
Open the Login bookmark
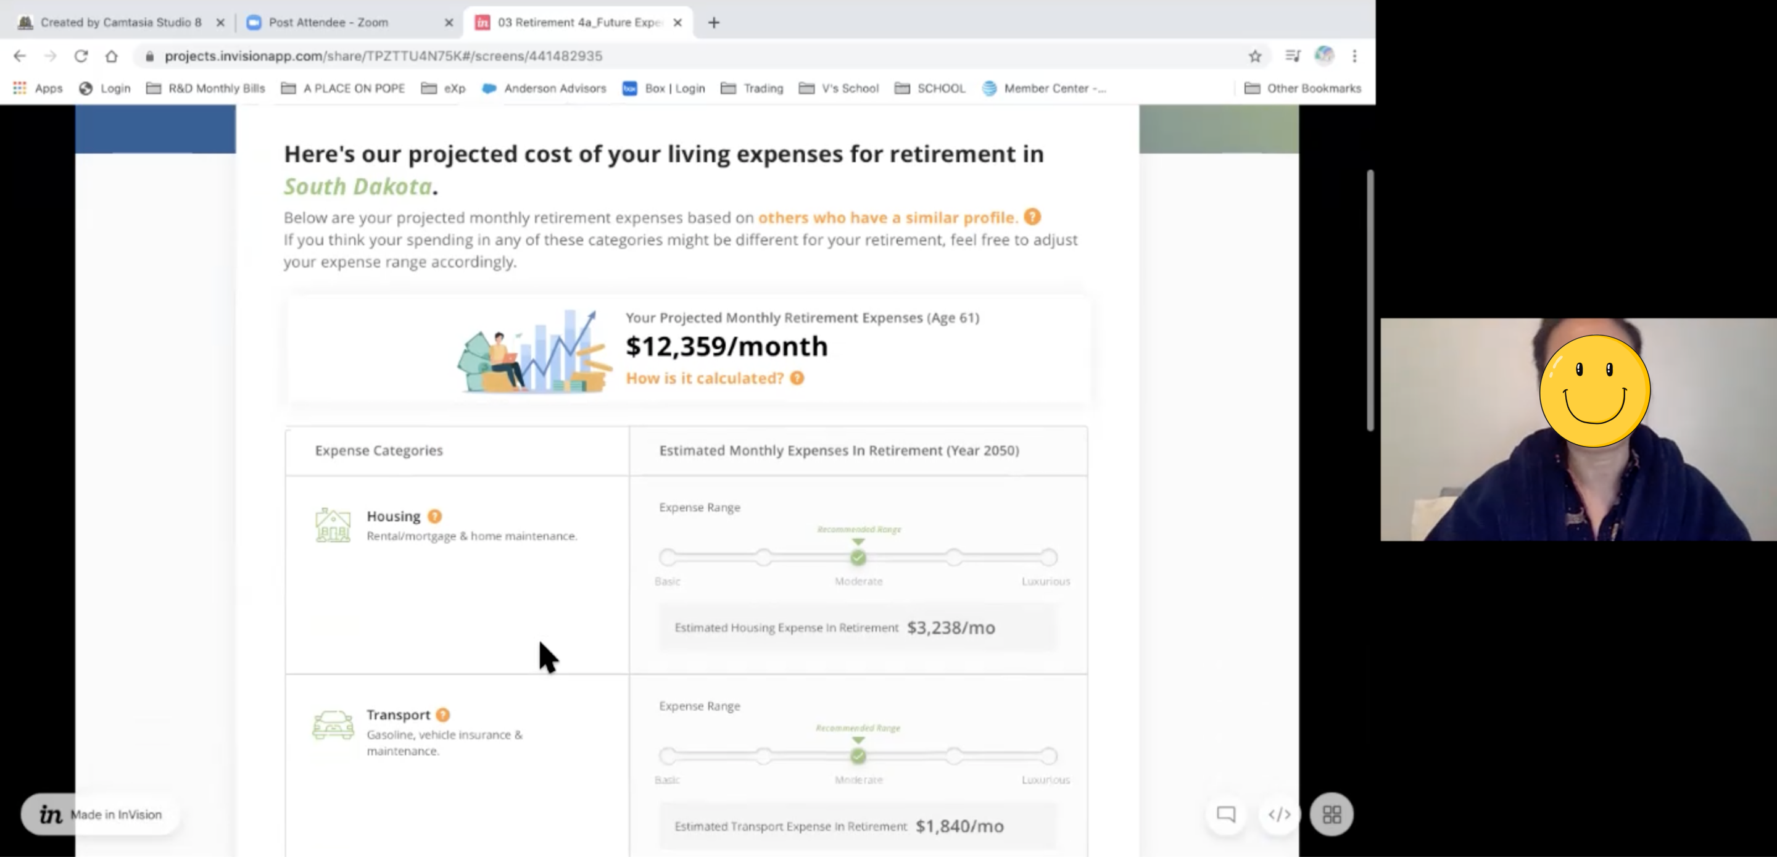click(105, 88)
